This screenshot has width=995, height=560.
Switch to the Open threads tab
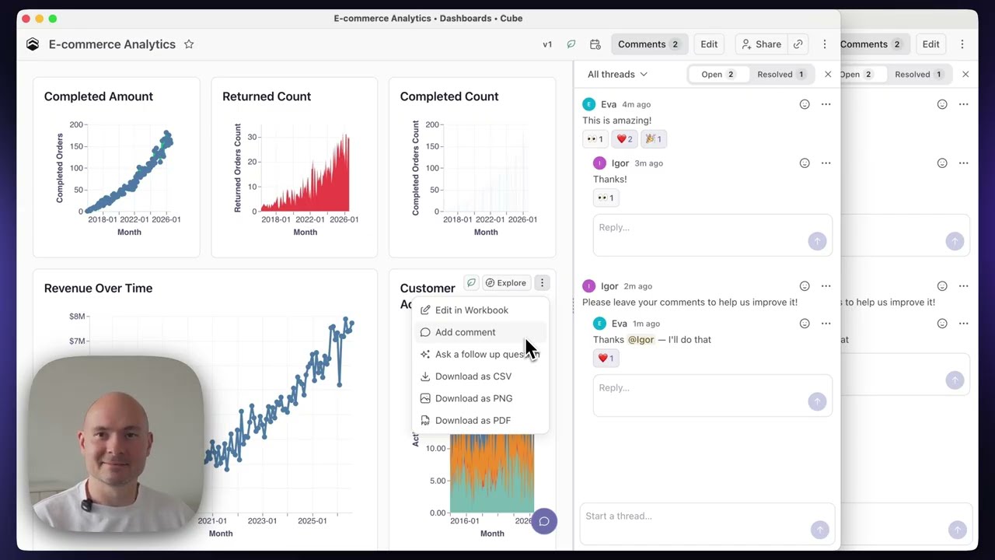pyautogui.click(x=719, y=75)
